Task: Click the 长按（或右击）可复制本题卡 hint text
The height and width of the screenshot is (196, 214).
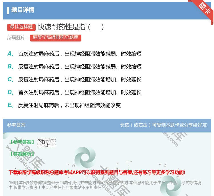Action: 163,125
